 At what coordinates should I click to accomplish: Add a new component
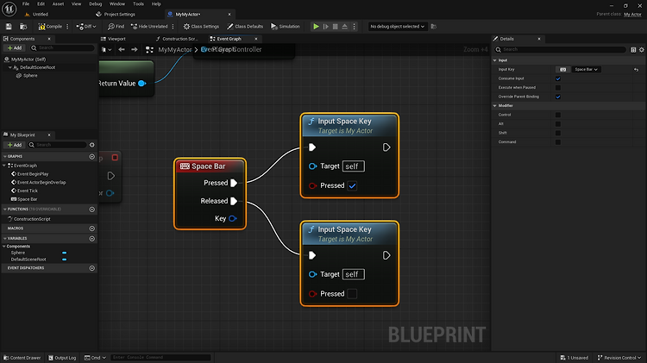pyautogui.click(x=15, y=47)
